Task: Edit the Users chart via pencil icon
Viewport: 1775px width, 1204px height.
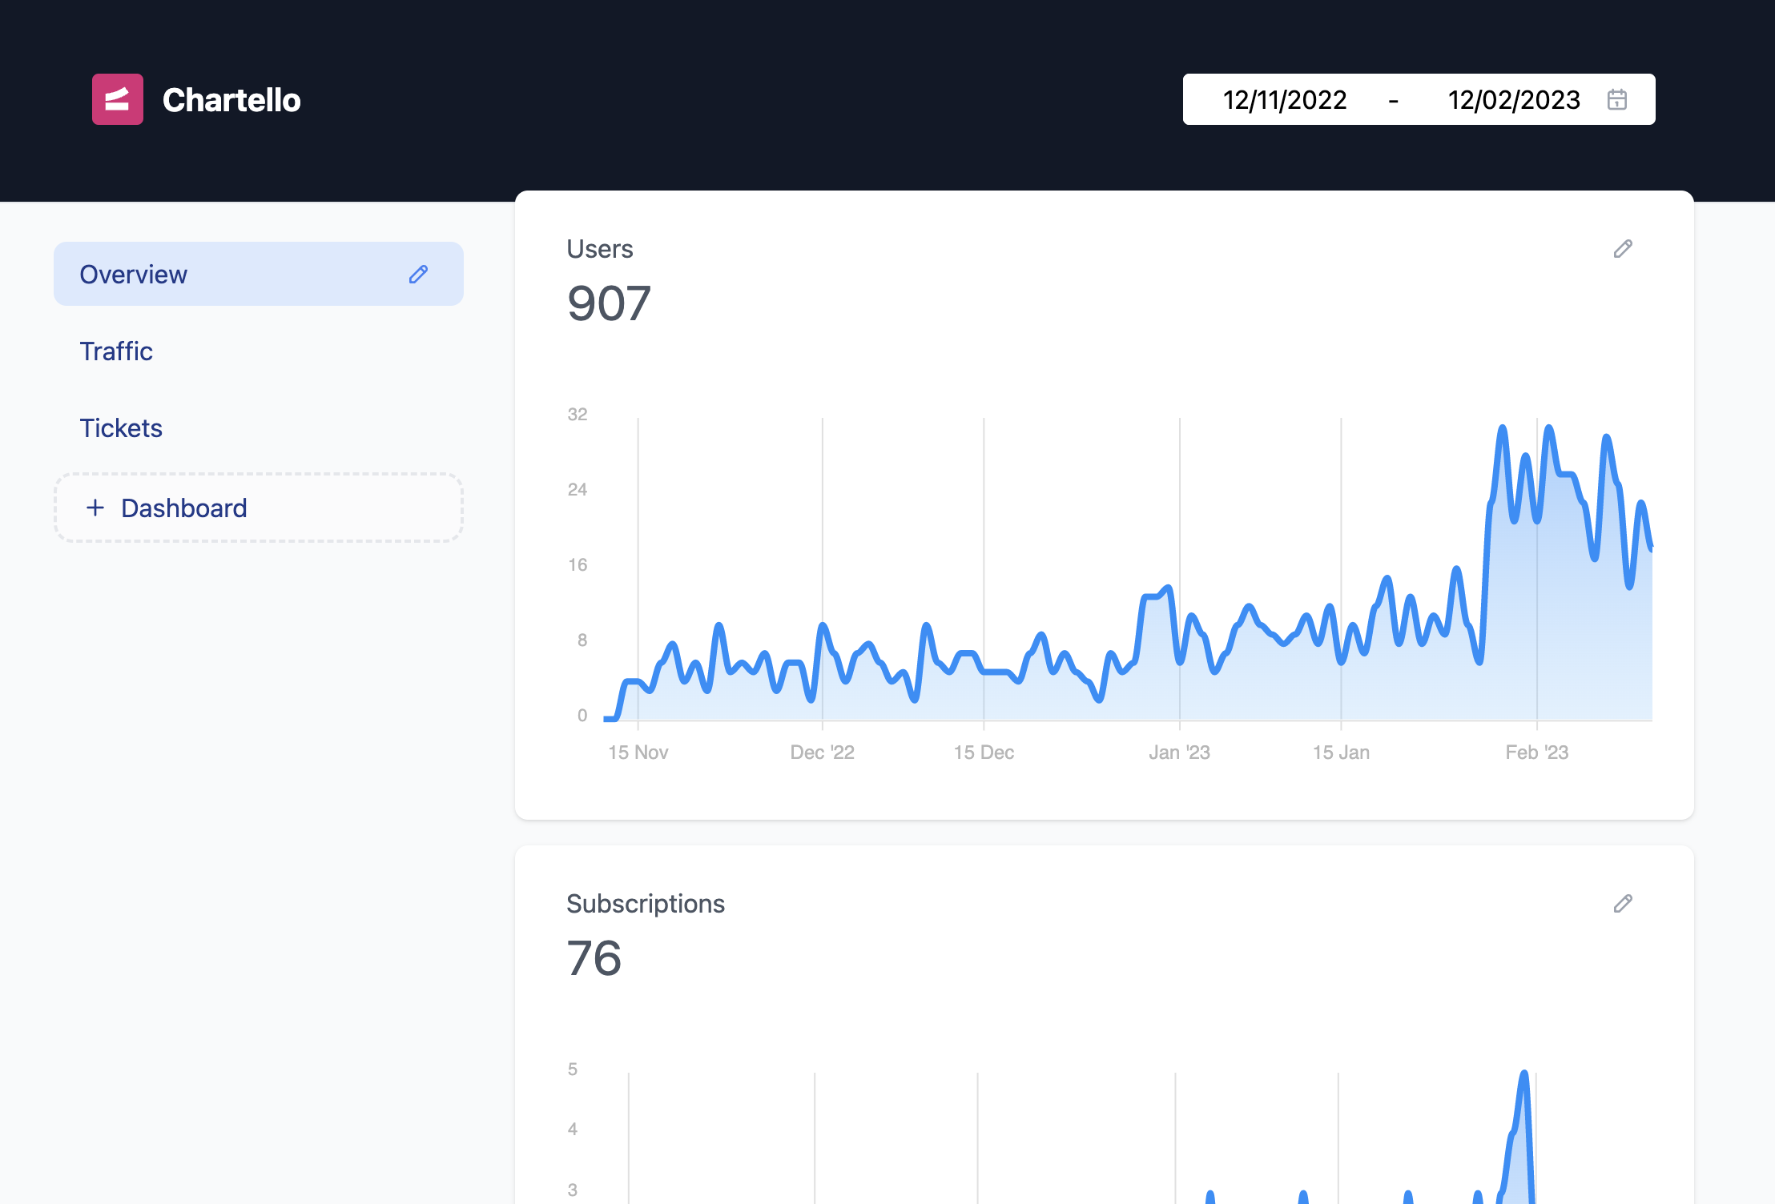Action: click(1623, 249)
